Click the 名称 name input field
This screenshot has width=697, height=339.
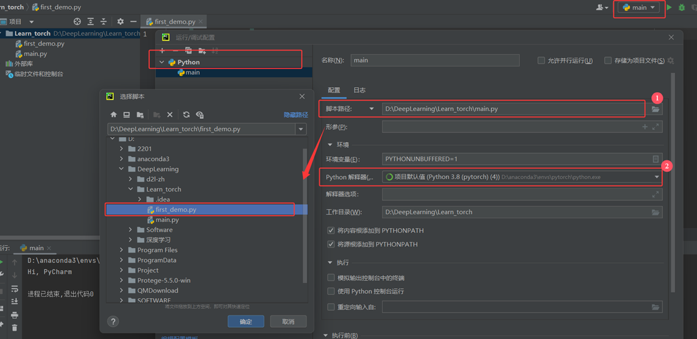[435, 60]
